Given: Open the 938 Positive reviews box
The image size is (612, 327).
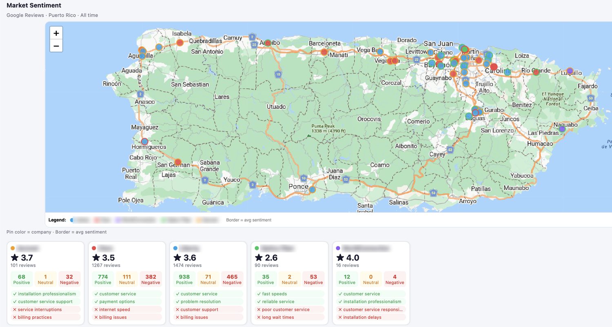Looking at the screenshot, I should coord(184,279).
